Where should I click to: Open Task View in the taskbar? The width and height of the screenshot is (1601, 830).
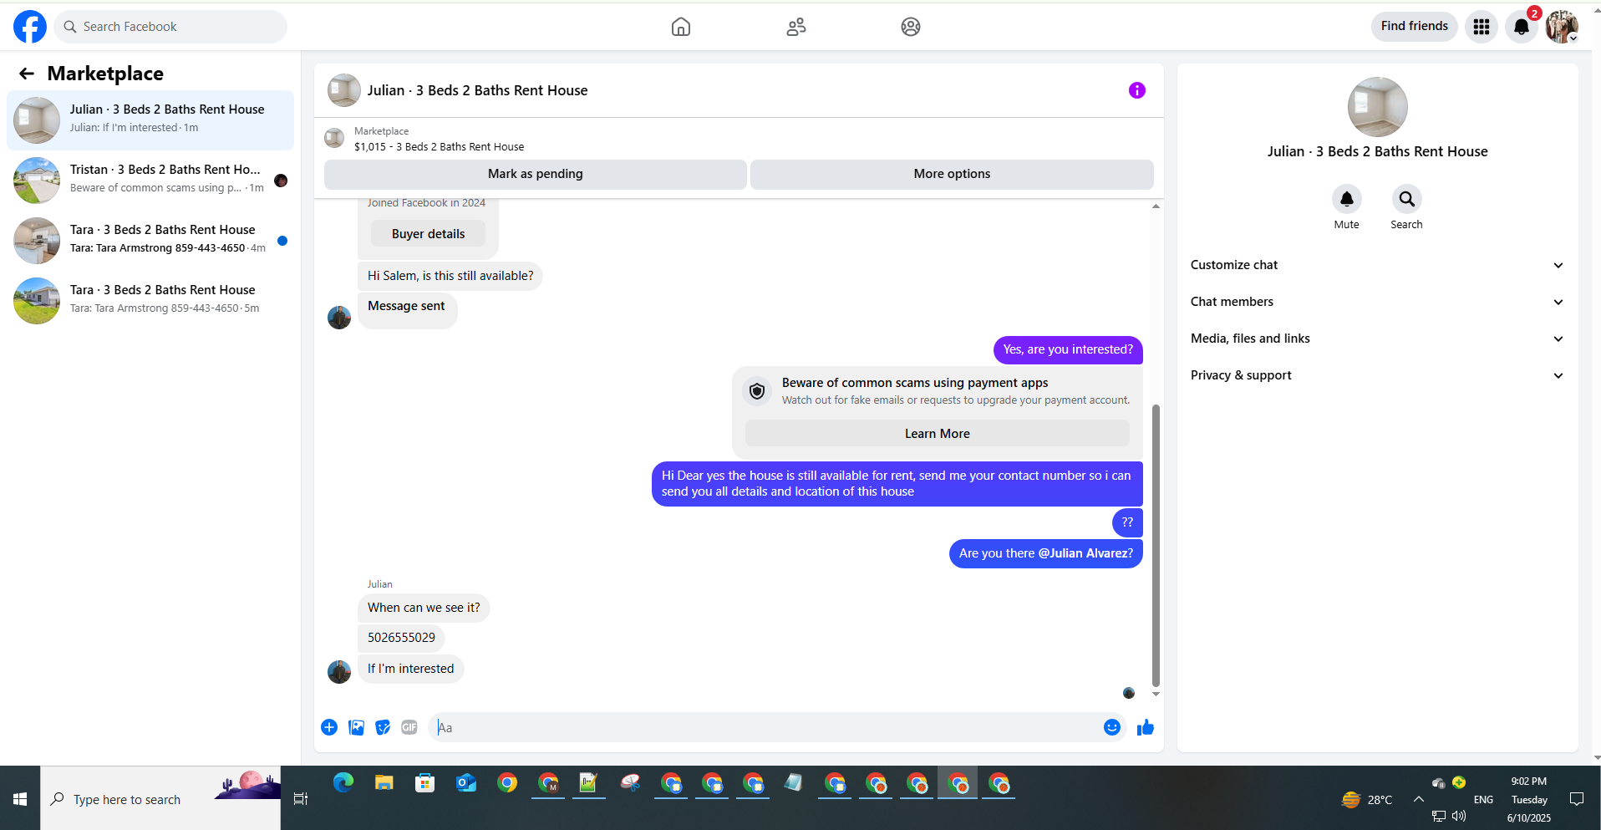301,799
